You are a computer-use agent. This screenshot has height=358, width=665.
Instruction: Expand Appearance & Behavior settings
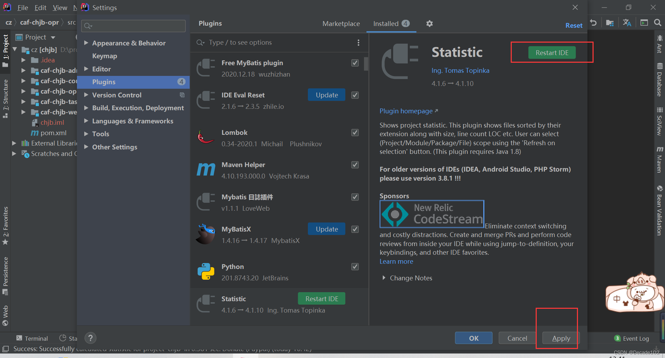[x=86, y=43]
